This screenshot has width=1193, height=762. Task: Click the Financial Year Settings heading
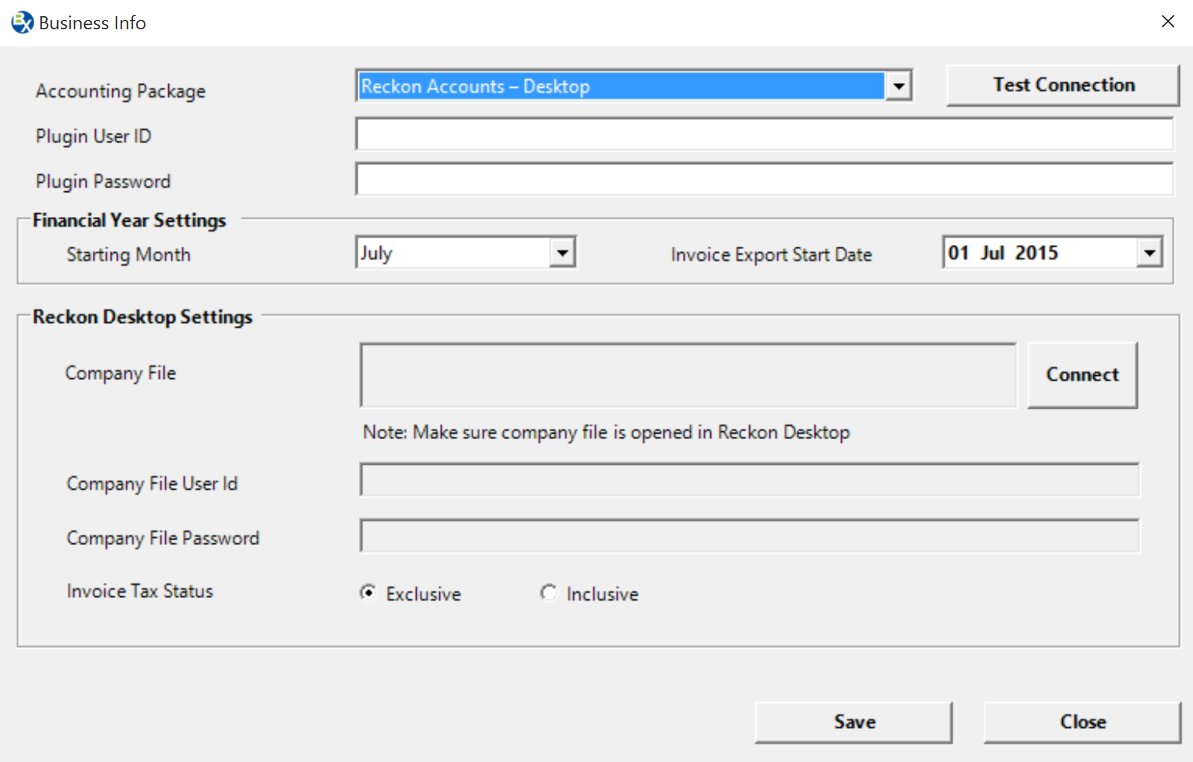129,220
